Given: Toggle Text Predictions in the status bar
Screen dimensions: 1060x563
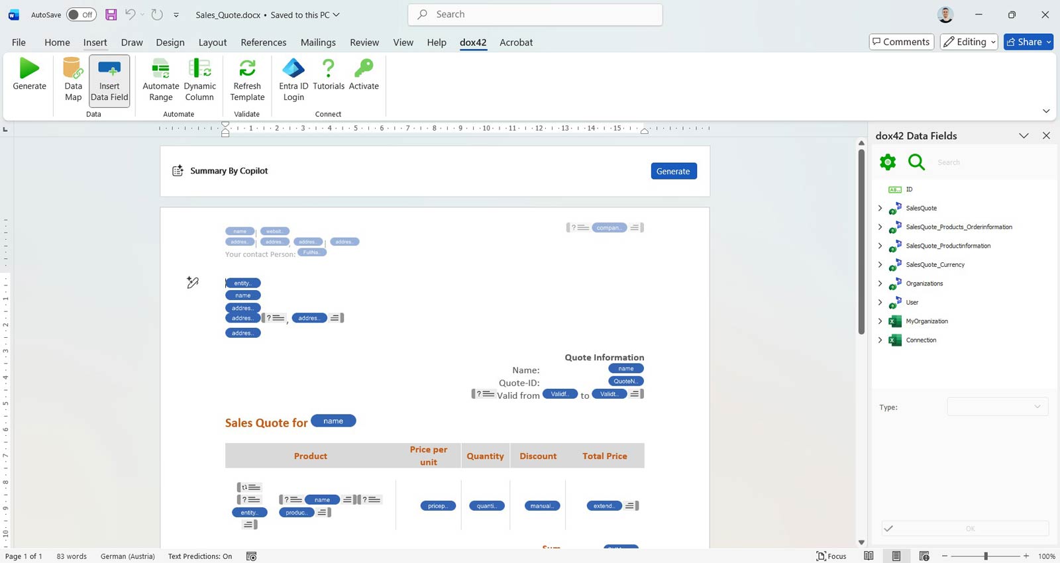Looking at the screenshot, I should (200, 556).
